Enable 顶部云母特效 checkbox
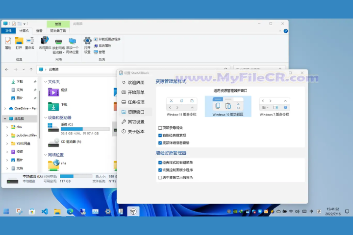 coord(160,128)
